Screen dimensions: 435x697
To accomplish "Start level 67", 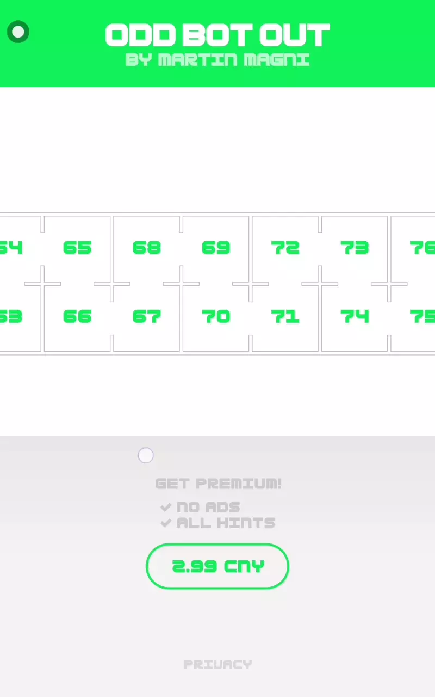I will pyautogui.click(x=147, y=317).
